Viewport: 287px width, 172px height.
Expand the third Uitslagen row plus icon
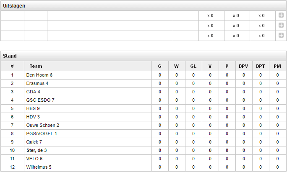pyautogui.click(x=281, y=35)
